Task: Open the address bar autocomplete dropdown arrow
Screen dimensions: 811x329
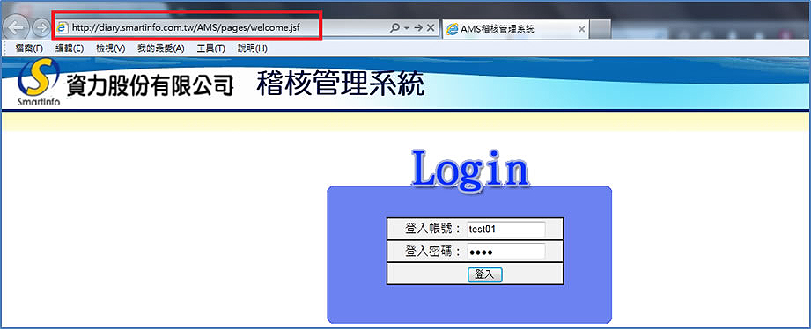Action: [x=407, y=28]
